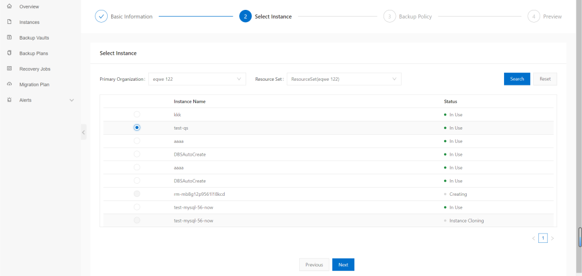Go to previous page with left arrow
The image size is (582, 276).
(x=534, y=238)
